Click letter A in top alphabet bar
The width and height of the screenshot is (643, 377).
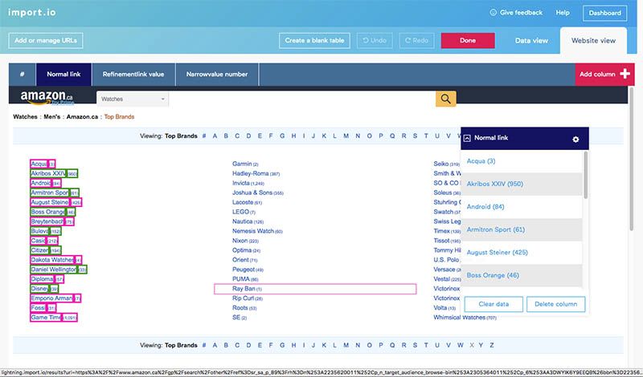coord(215,136)
